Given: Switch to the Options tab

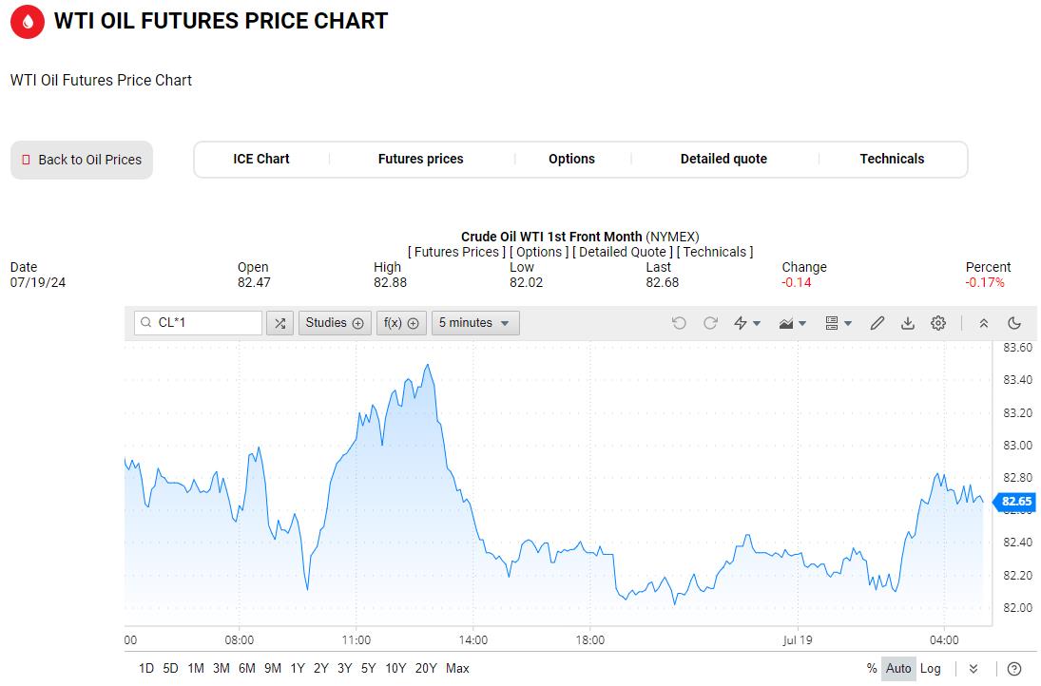Looking at the screenshot, I should [571, 160].
